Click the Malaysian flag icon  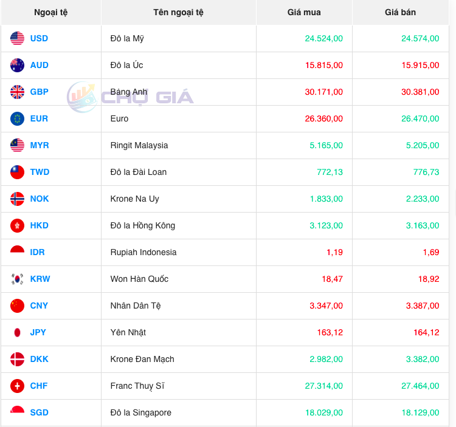pyautogui.click(x=17, y=145)
